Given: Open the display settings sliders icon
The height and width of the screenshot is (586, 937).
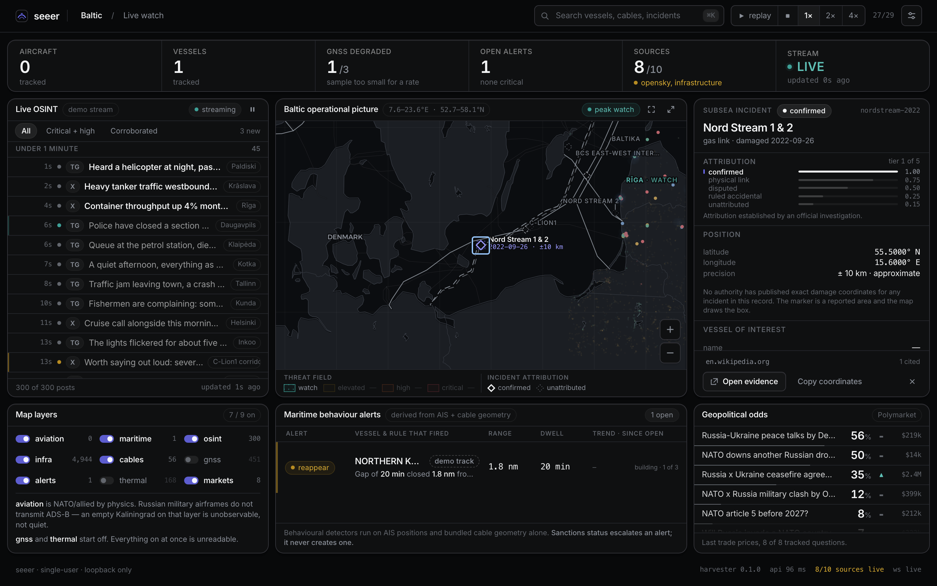Looking at the screenshot, I should pyautogui.click(x=911, y=16).
